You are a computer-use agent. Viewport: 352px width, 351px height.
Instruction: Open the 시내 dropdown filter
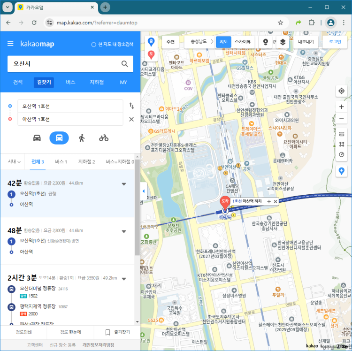(14, 161)
